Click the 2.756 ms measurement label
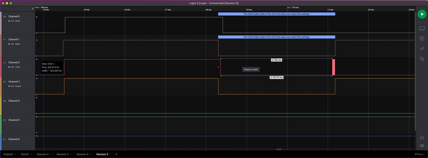This screenshot has width=428, height=158. coord(276,60)
